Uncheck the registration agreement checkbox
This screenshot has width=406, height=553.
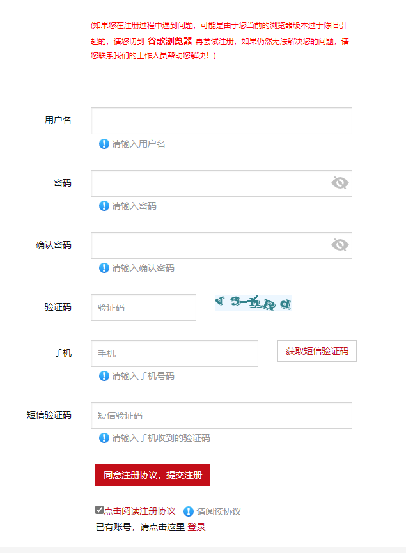99,510
